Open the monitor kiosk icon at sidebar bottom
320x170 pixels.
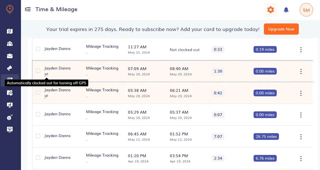(10, 129)
